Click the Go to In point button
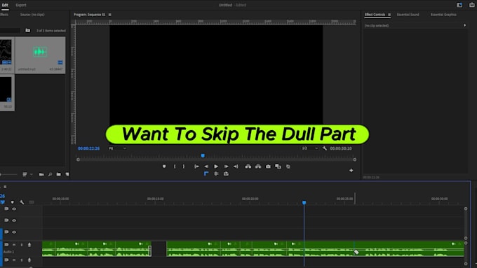Screen dimensions: 477x268 pyautogui.click(x=196, y=167)
